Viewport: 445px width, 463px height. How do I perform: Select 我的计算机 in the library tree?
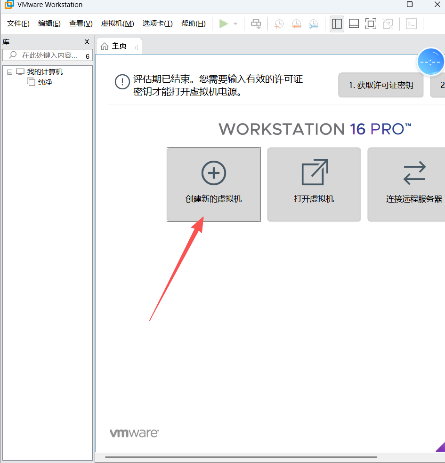(x=45, y=72)
